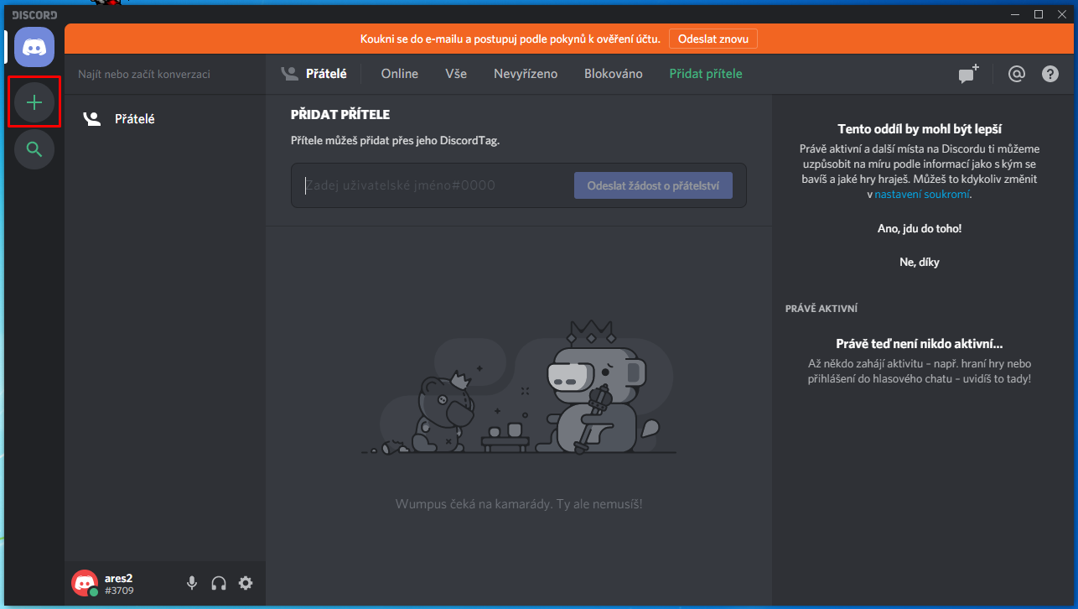The image size is (1078, 609).
Task: Click the ares2 user avatar
Action: click(84, 583)
